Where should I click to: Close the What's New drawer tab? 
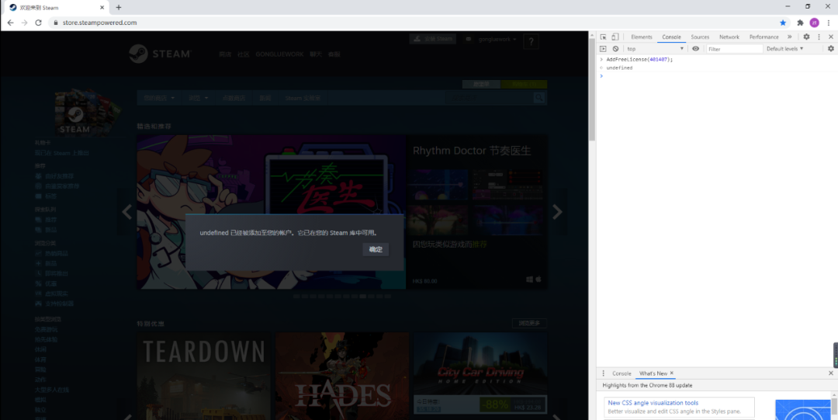(672, 373)
